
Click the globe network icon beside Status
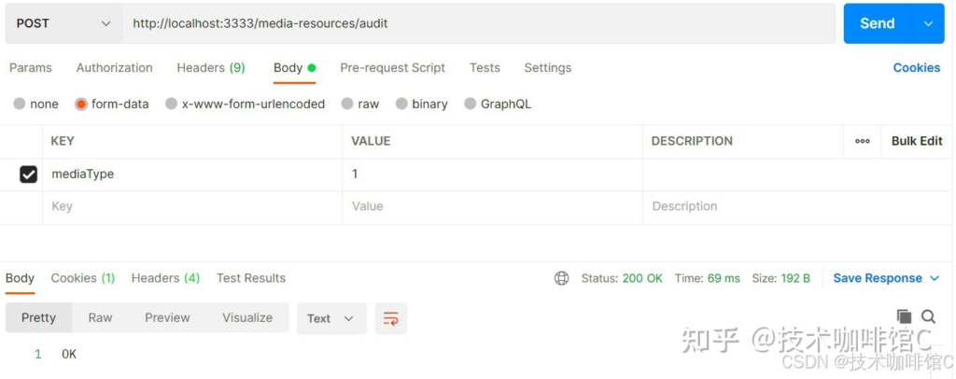[561, 278]
